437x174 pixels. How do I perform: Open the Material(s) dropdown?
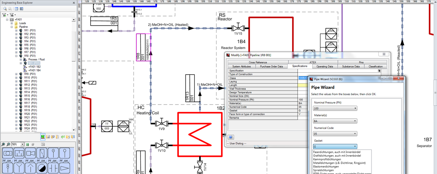point(355,121)
